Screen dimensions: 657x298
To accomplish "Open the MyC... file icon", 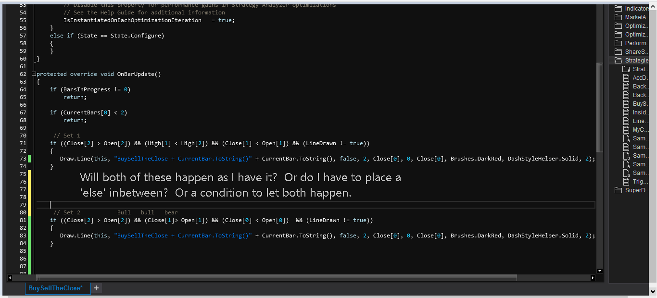I will pyautogui.click(x=626, y=130).
